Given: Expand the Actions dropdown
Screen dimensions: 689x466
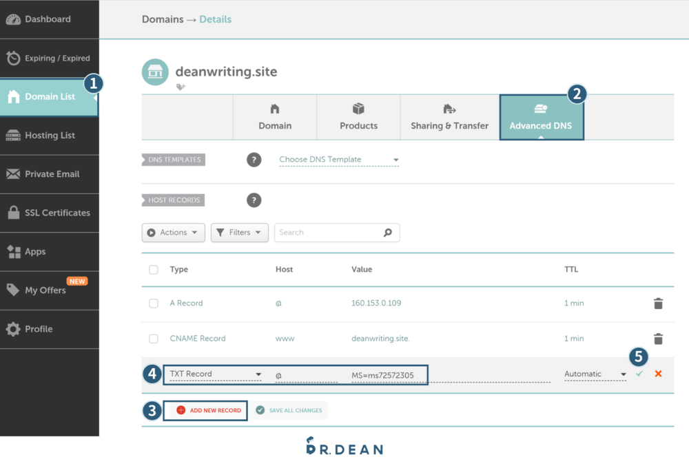Looking at the screenshot, I should [174, 233].
